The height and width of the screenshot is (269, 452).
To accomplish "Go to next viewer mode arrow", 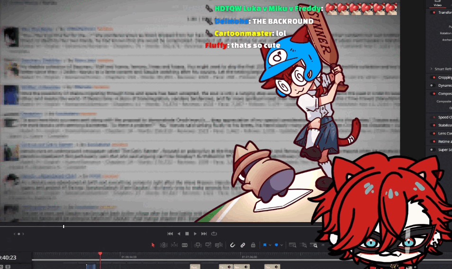I will (x=23, y=234).
